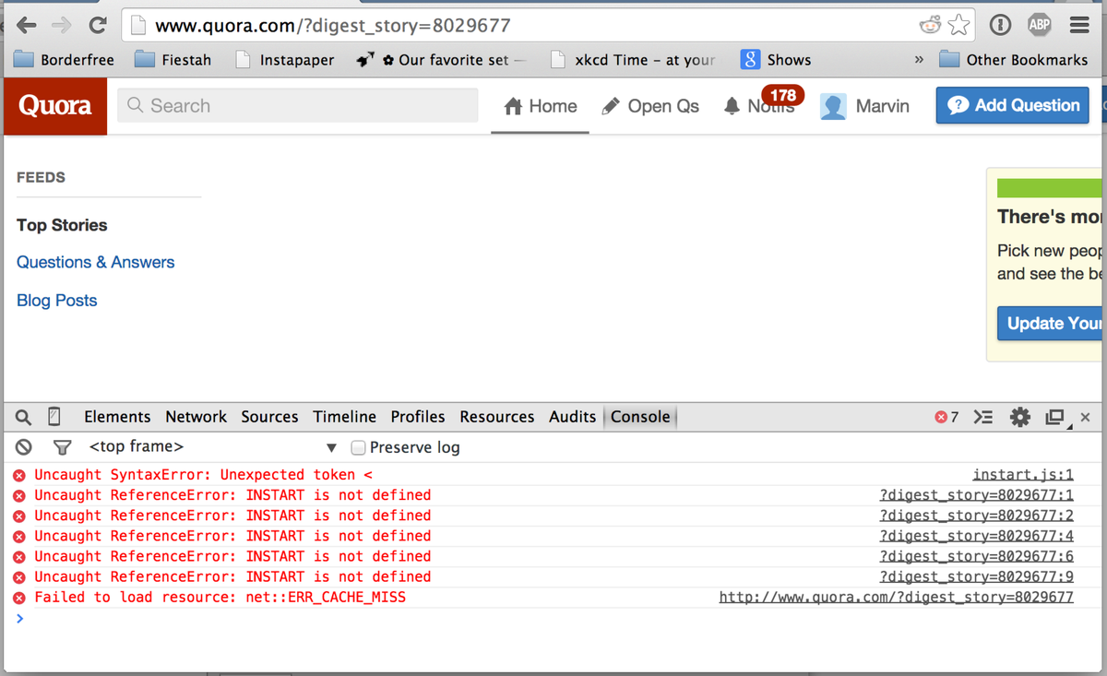Click the Add Question button

(x=1013, y=105)
